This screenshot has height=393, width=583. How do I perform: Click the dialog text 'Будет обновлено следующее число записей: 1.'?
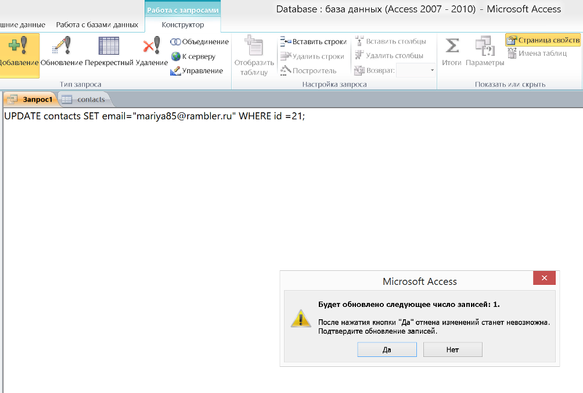[409, 305]
